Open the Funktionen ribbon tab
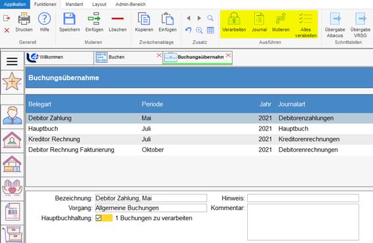This screenshot has height=243, width=373. pos(45,4)
